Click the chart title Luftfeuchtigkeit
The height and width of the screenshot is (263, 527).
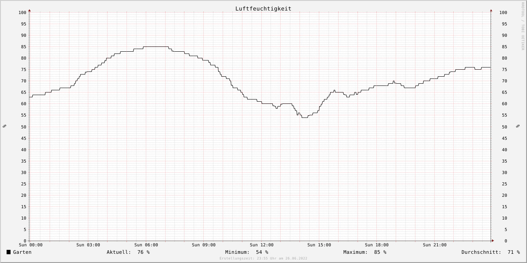tap(263, 9)
